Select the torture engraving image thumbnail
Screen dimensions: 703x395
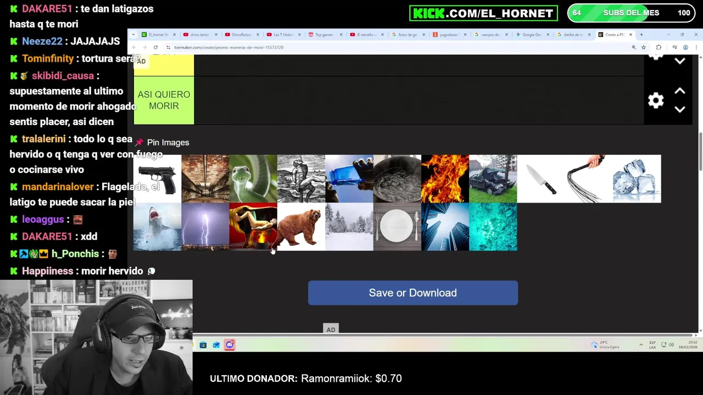coord(301,179)
